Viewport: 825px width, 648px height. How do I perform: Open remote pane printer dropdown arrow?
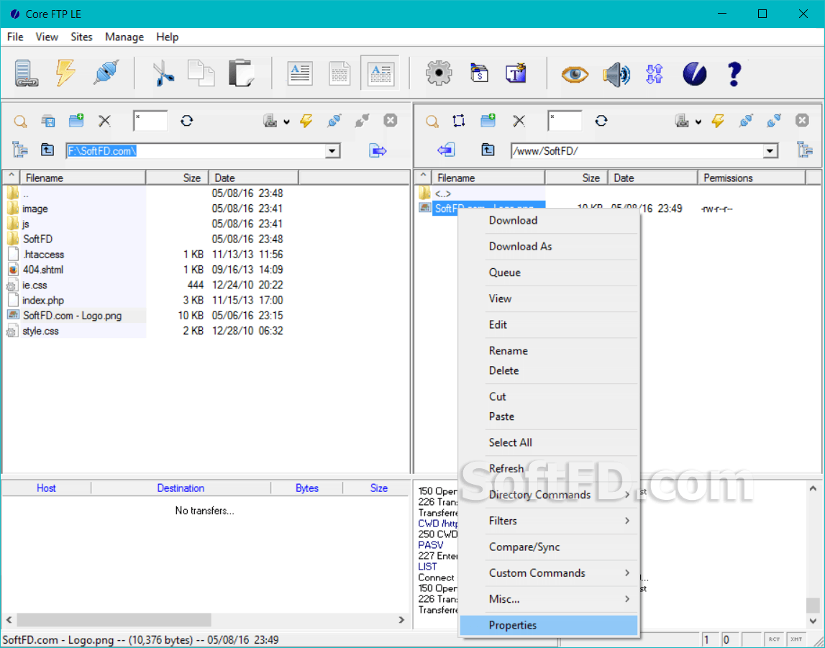(x=698, y=122)
